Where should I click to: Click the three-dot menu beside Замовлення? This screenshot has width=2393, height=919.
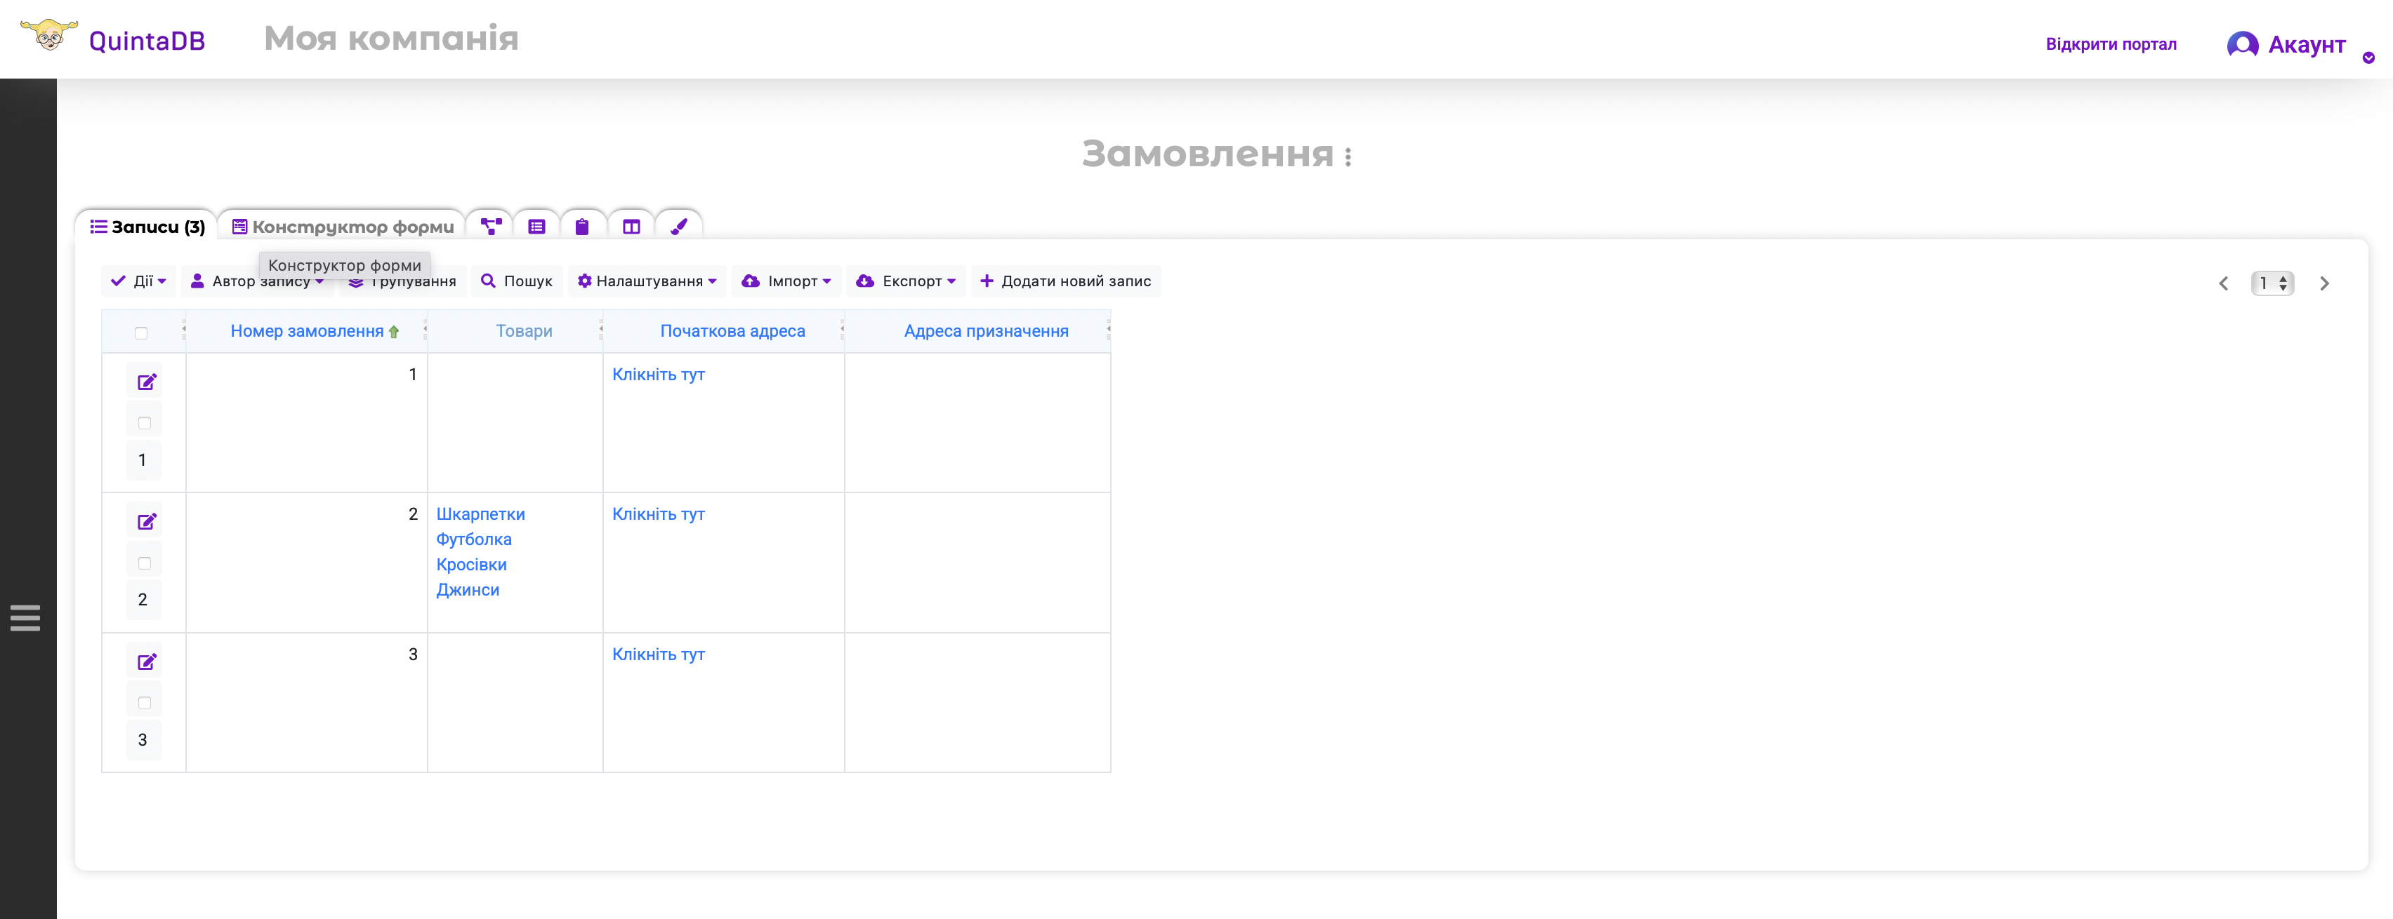(x=1348, y=157)
